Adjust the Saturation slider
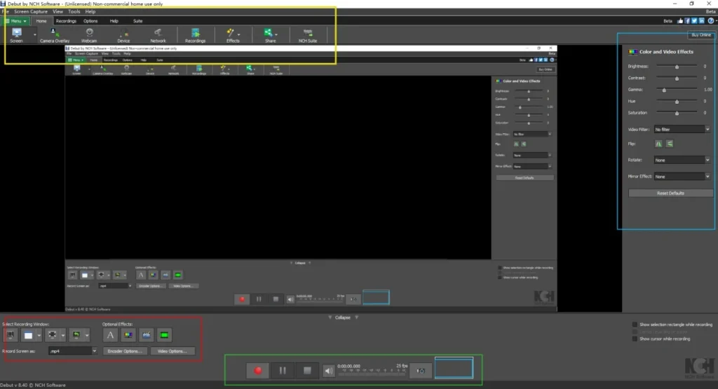This screenshot has height=389, width=718. click(677, 113)
